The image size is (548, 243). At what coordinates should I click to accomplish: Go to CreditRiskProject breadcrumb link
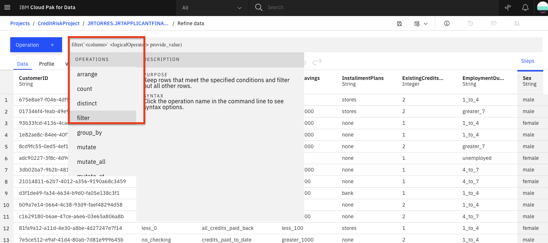pyautogui.click(x=58, y=23)
